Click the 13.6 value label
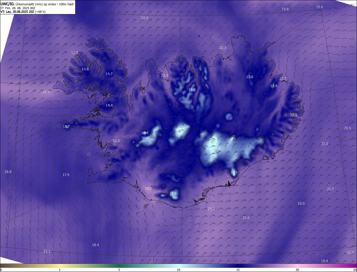The height and width of the screenshot is (272, 357). pyautogui.click(x=250, y=77)
